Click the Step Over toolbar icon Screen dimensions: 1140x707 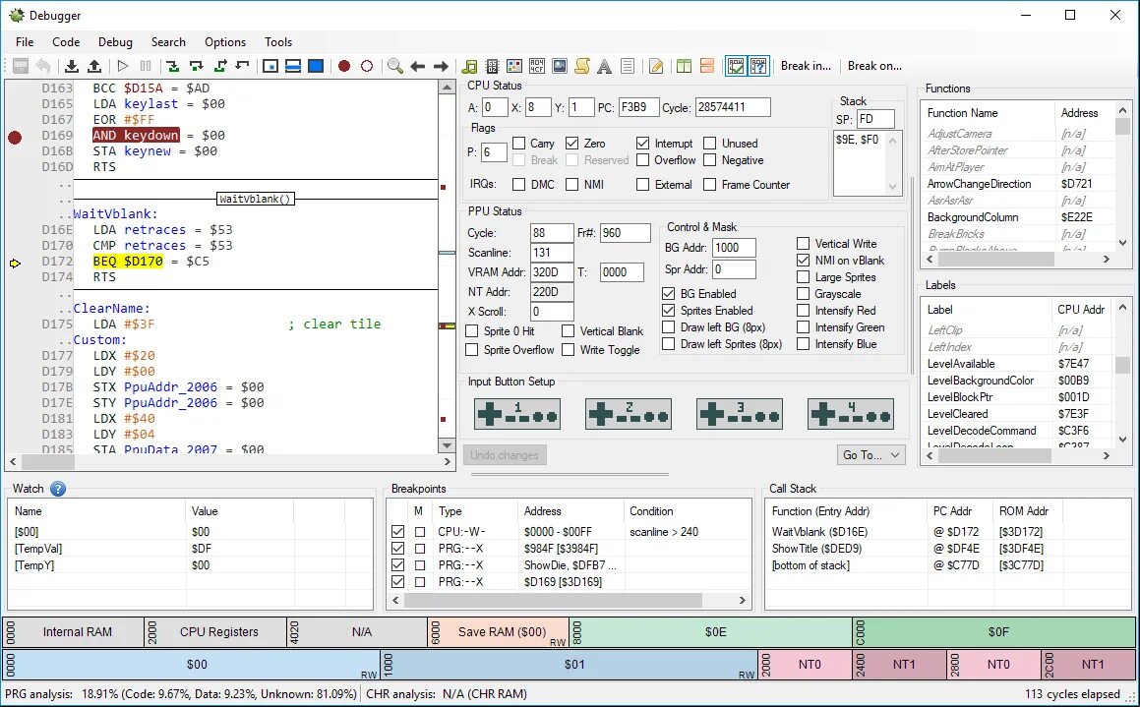(197, 66)
